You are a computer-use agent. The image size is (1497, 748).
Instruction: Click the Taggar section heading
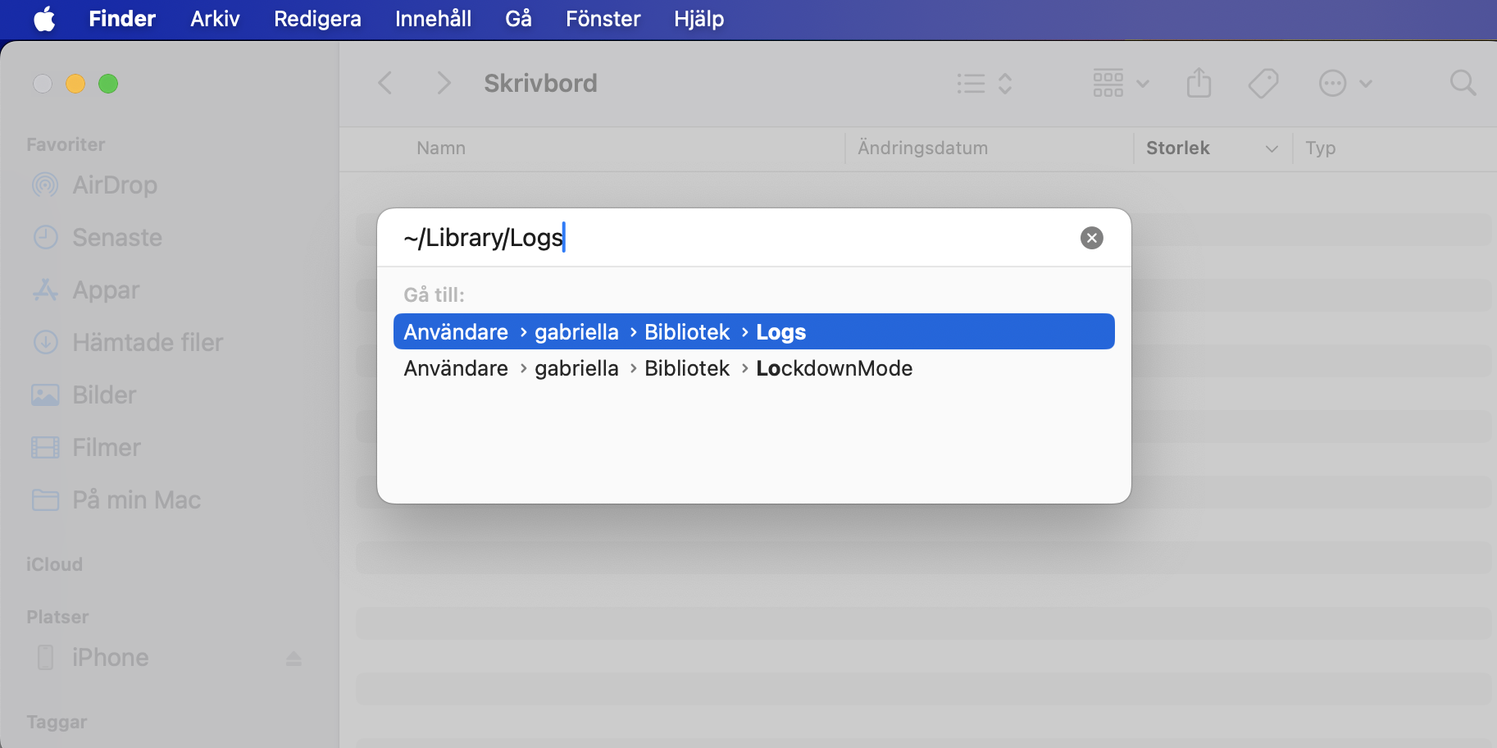[x=57, y=722]
